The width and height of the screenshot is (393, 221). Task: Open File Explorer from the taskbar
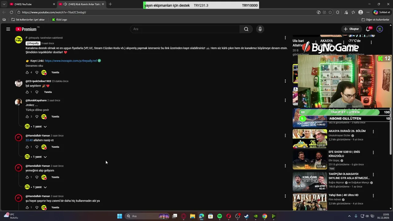pos(193,216)
